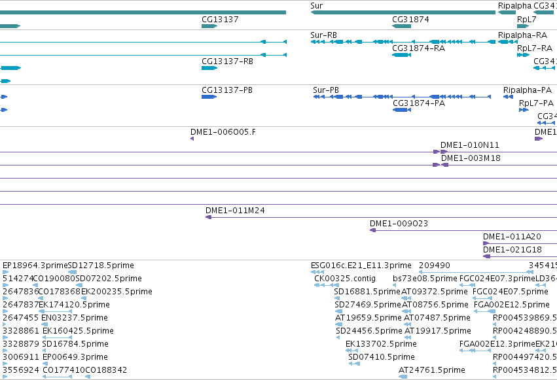Select the DME1-011M24 clone arrow end

[x=209, y=217]
